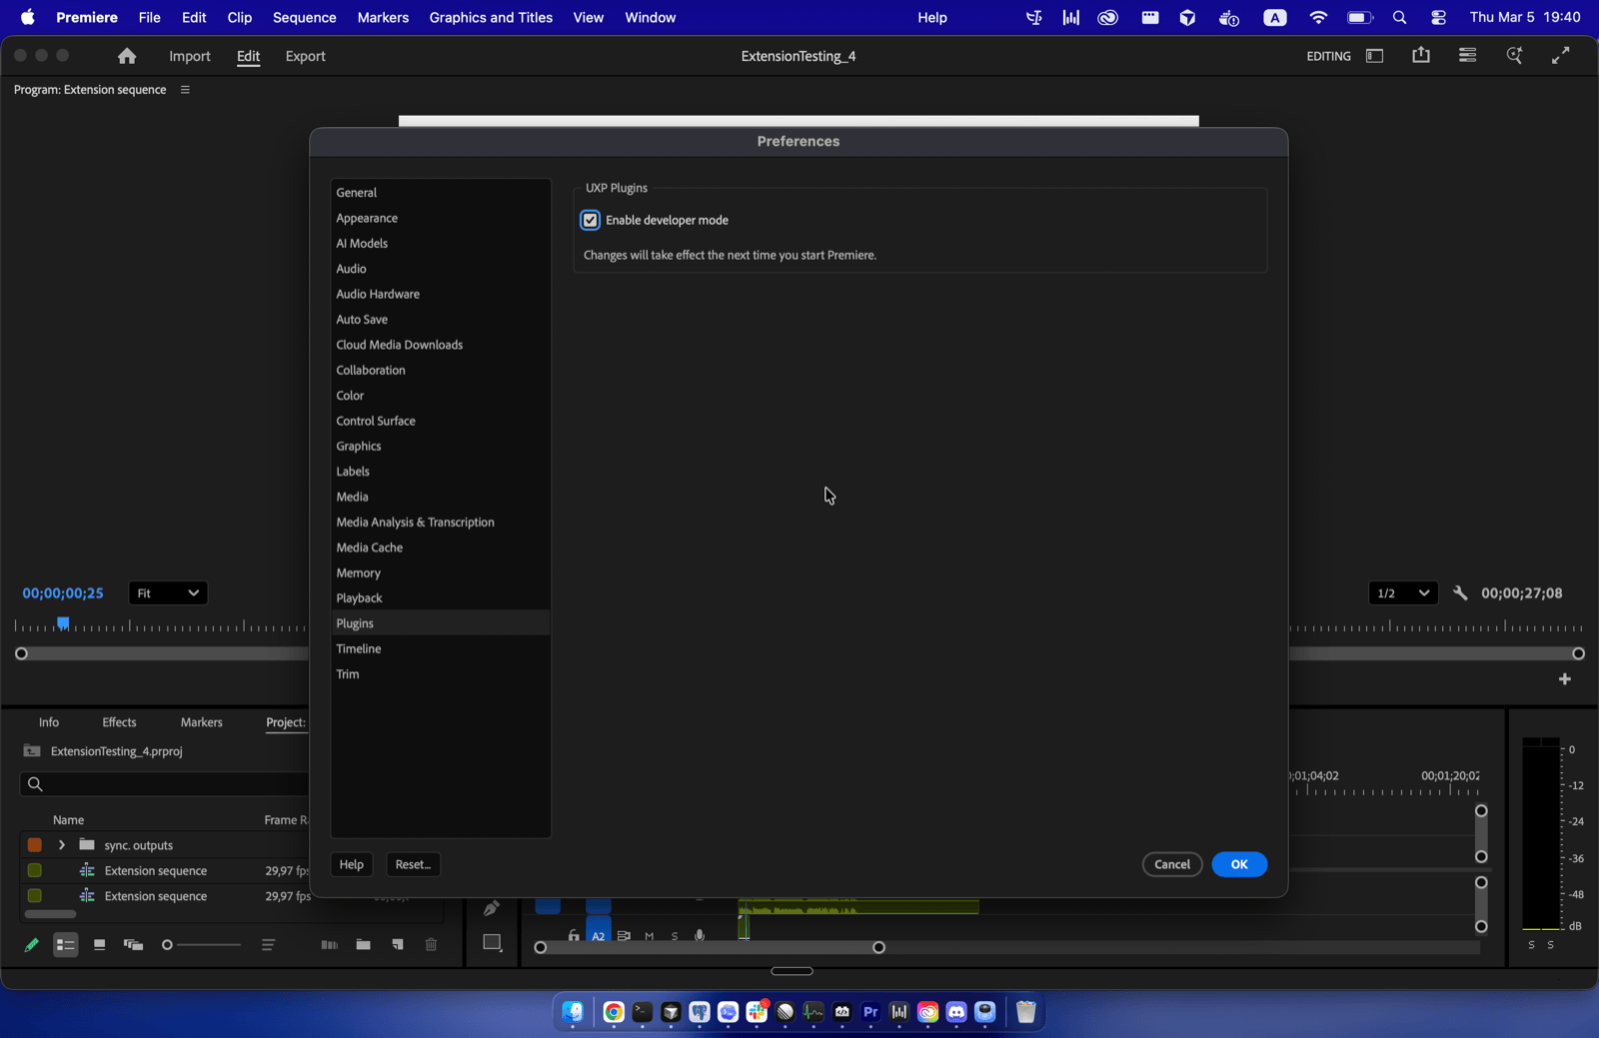Open the 1/2 playback resolution dropdown
This screenshot has height=1038, width=1599.
pyautogui.click(x=1402, y=593)
